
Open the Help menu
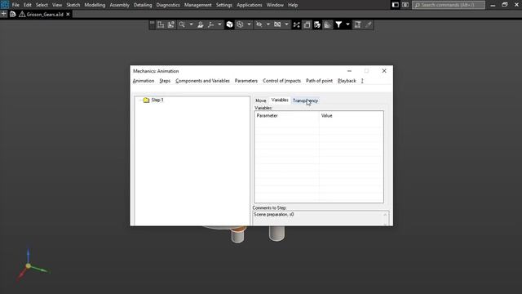click(293, 5)
